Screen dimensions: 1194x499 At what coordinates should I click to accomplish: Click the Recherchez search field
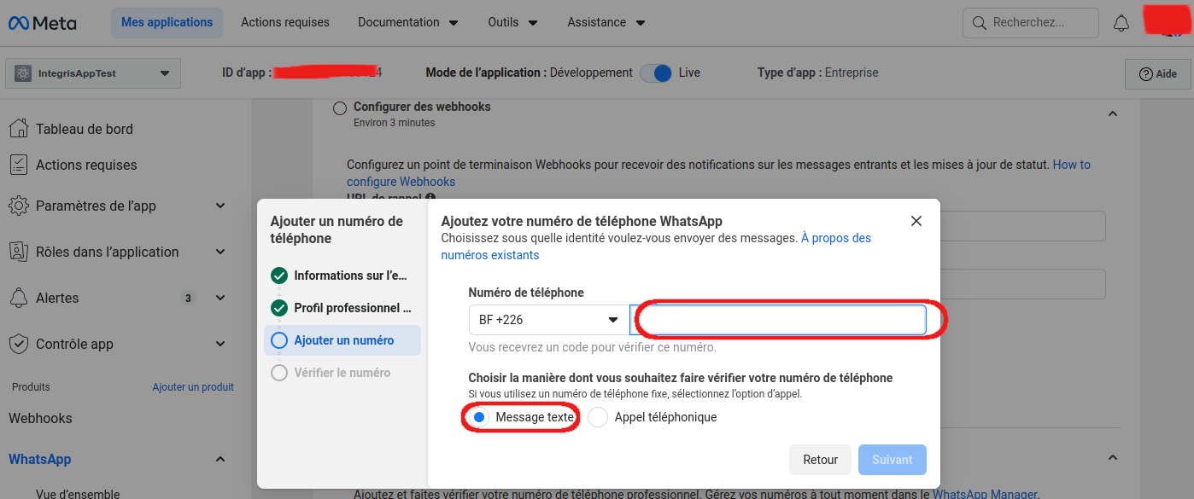[x=1031, y=23]
